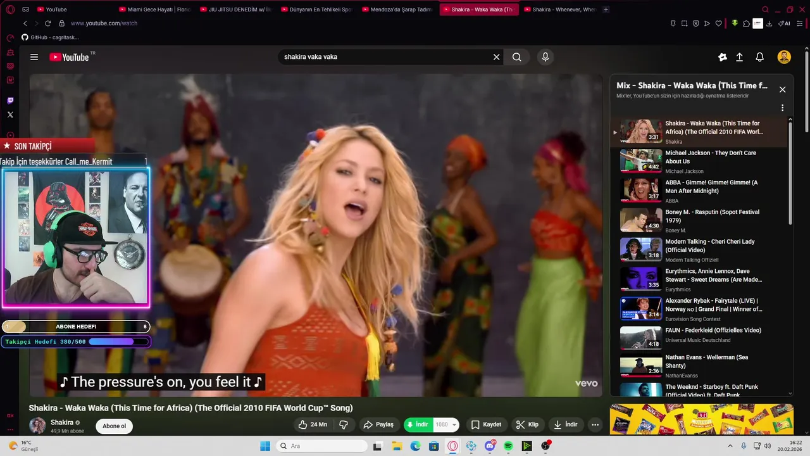Select Nathan Evans Wellerman in playlist

[x=699, y=366]
